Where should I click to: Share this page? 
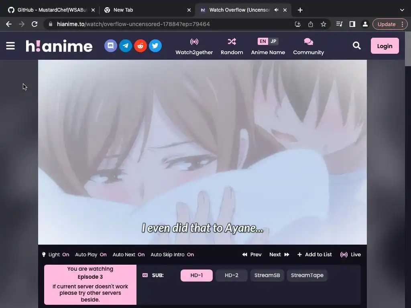point(311,24)
